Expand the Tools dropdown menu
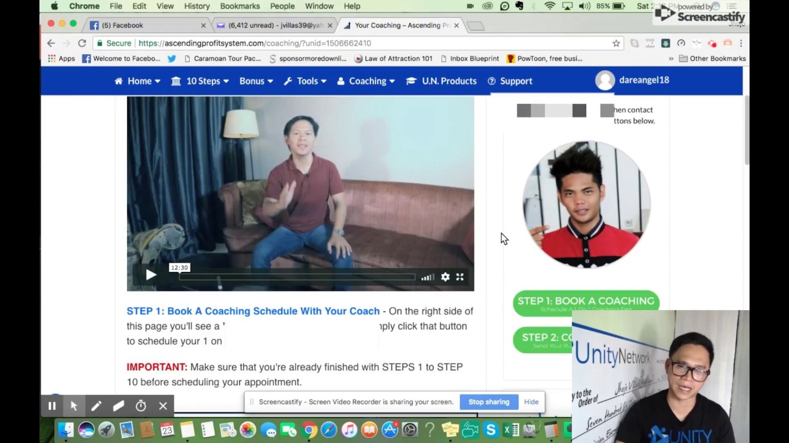This screenshot has height=443, width=789. pos(305,81)
